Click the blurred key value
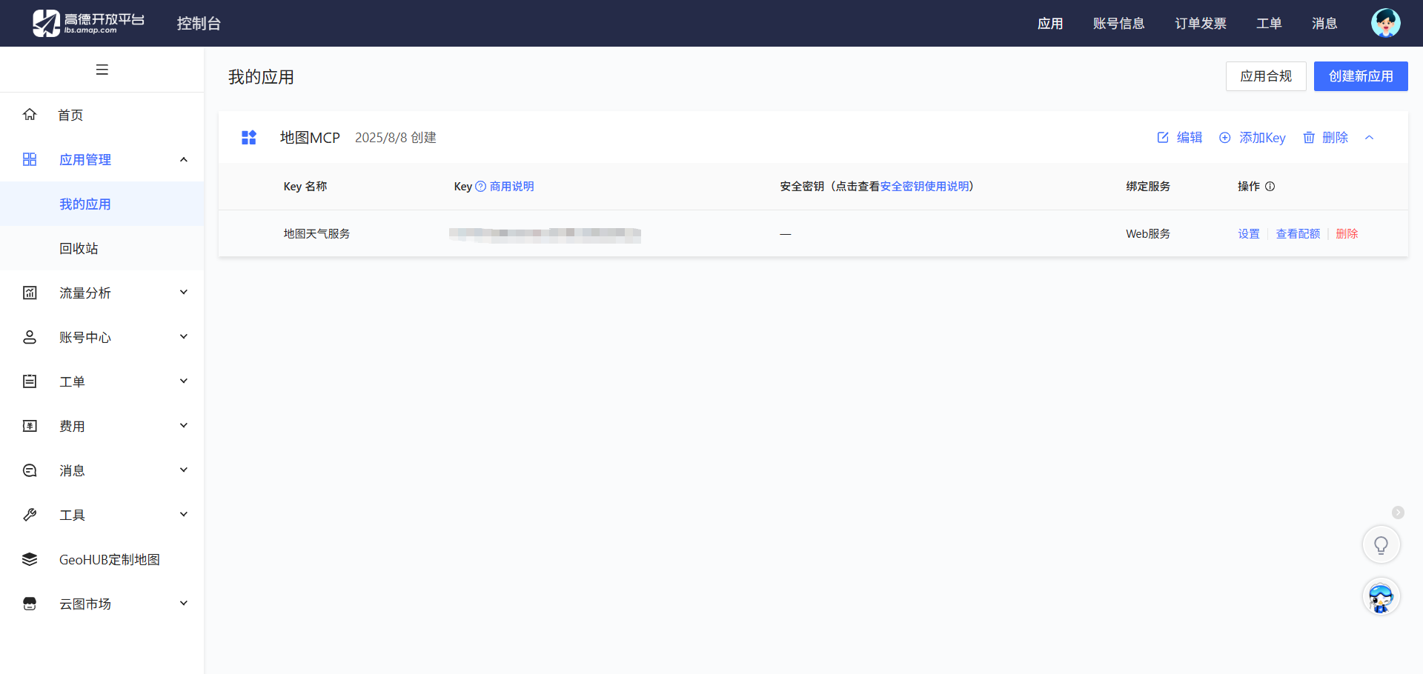The width and height of the screenshot is (1423, 674). click(x=545, y=235)
